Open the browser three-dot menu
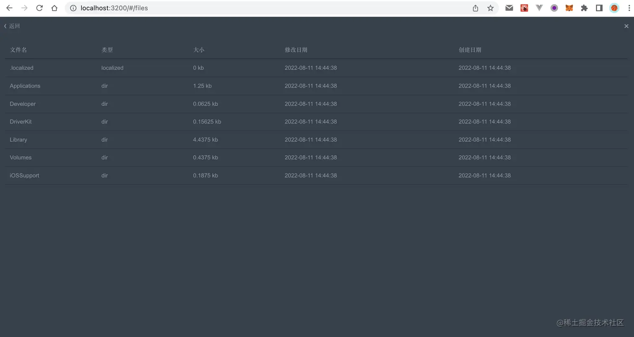The image size is (634, 337). [629, 8]
